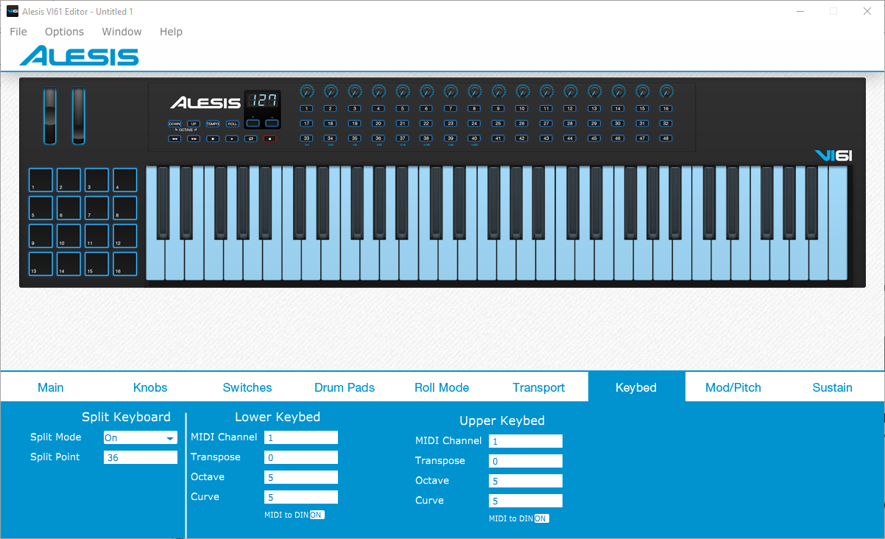The image size is (885, 539).
Task: Open the Options menu
Action: pyautogui.click(x=64, y=32)
